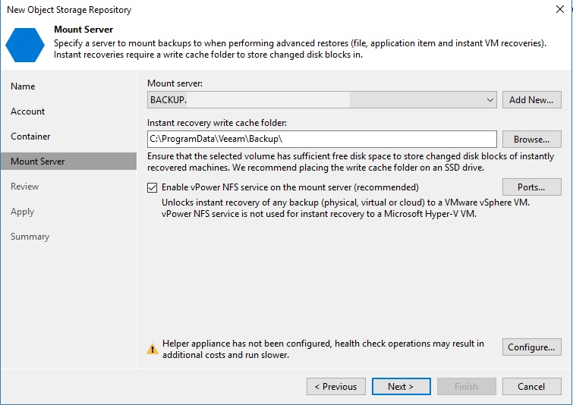Image resolution: width=573 pixels, height=405 pixels.
Task: Click Configure... for the helper appliance
Action: click(x=532, y=347)
